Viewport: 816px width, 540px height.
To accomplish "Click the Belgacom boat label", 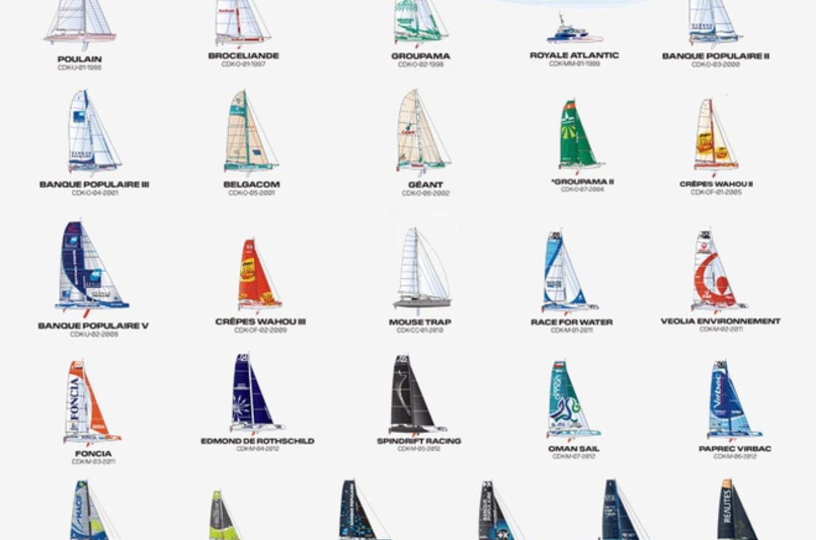I will pyautogui.click(x=251, y=184).
